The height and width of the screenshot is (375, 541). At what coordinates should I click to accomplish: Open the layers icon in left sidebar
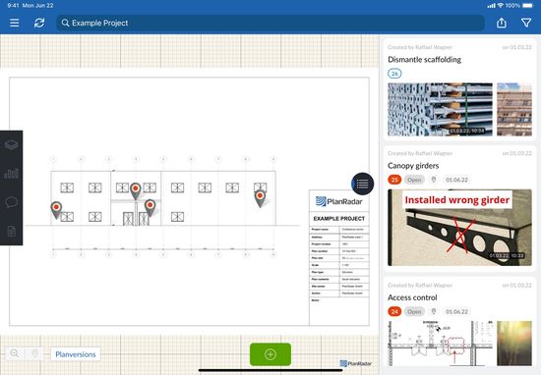[12, 144]
